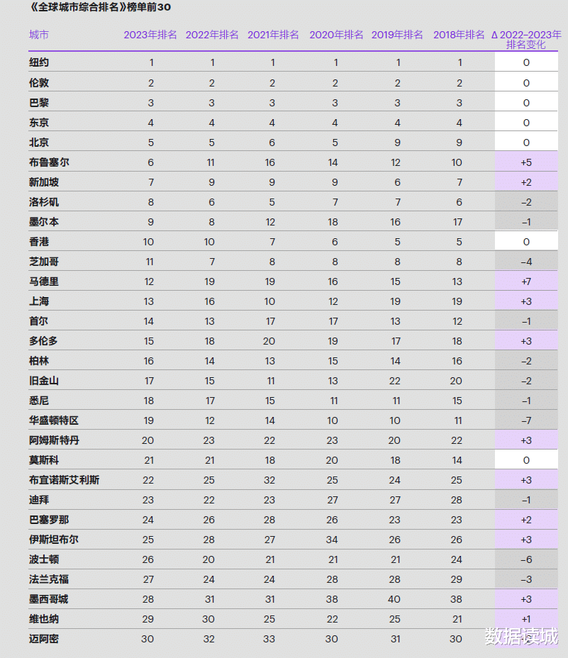Click 墨尔本's 2020 rank value 18
The image size is (568, 658).
[333, 222]
